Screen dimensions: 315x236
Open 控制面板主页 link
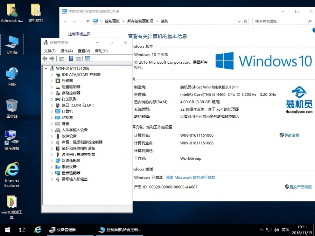79,34
